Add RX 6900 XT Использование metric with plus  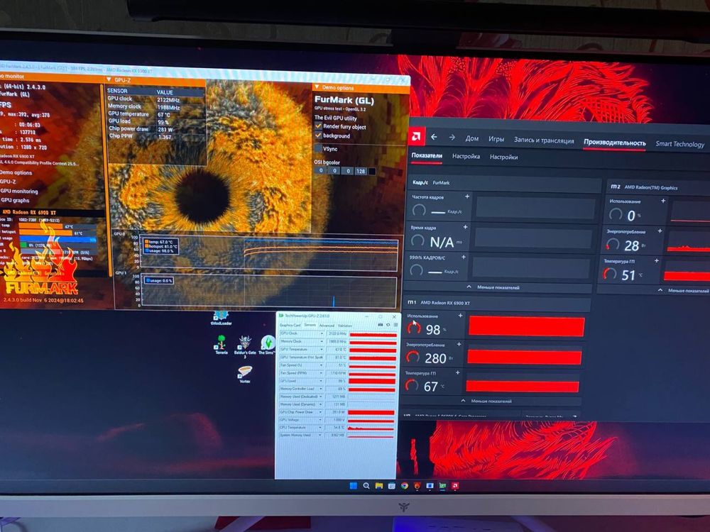pyautogui.click(x=460, y=316)
